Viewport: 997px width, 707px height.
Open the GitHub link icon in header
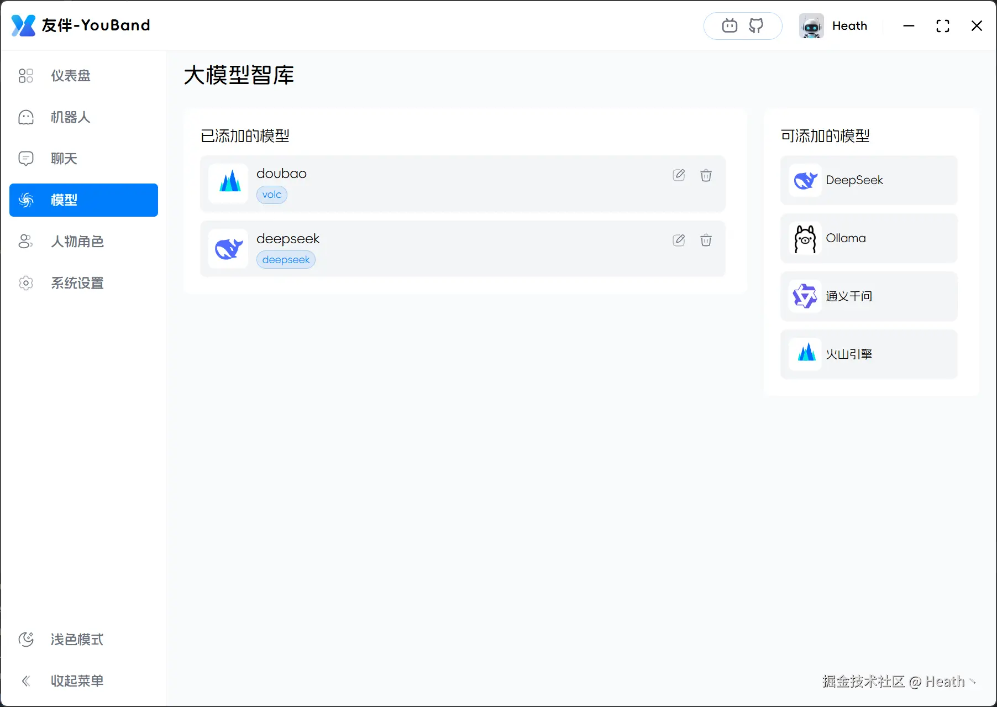pos(756,25)
